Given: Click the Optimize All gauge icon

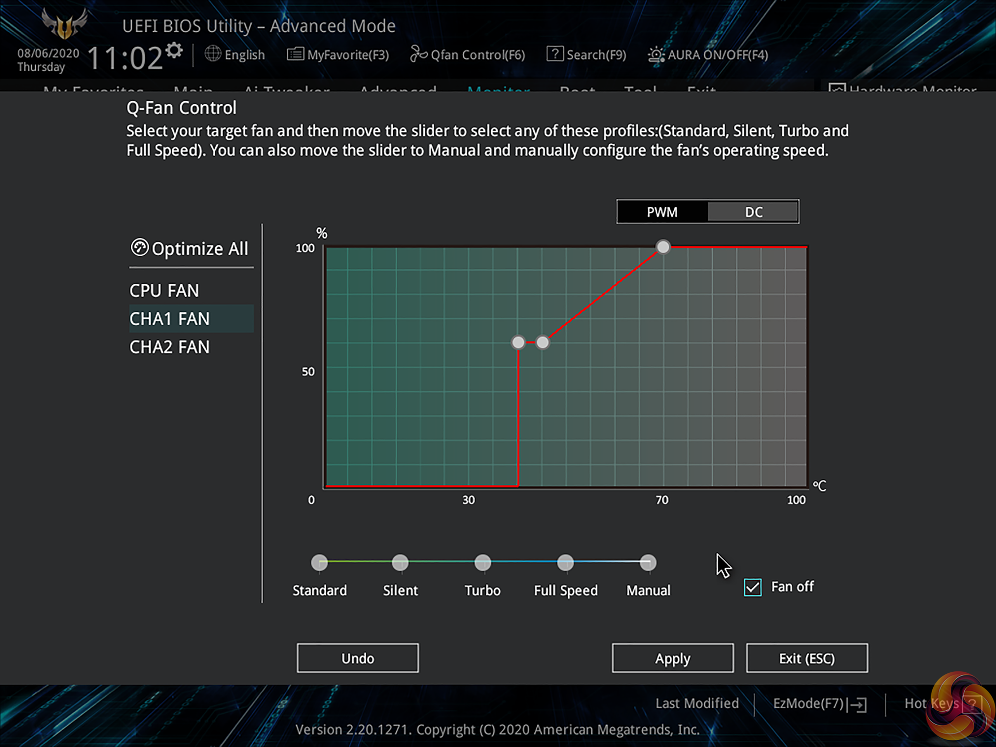Looking at the screenshot, I should point(140,247).
